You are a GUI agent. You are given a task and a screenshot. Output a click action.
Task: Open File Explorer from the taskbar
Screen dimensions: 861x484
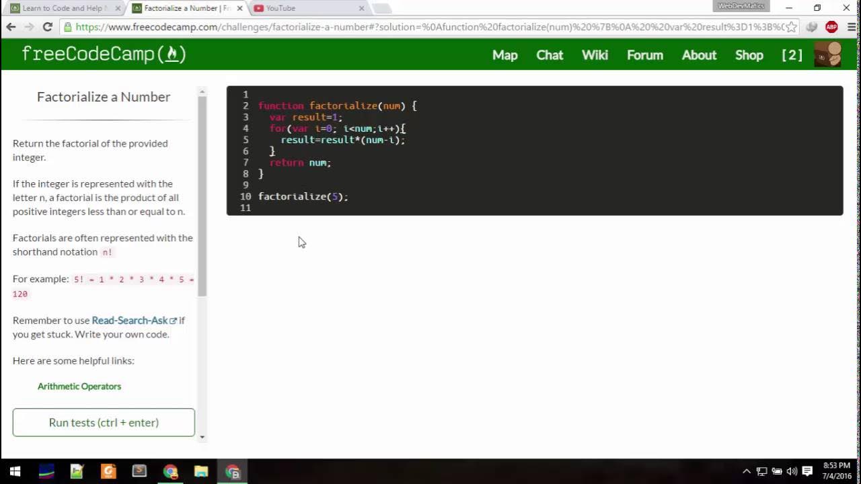pyautogui.click(x=201, y=471)
